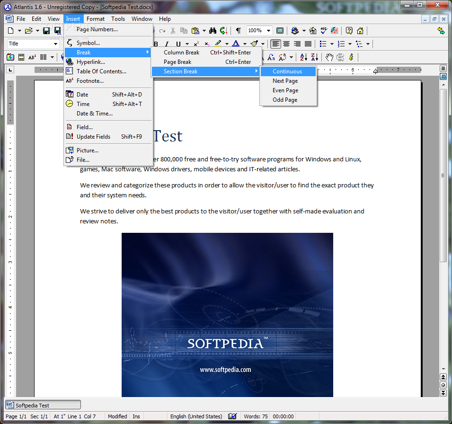
Task: Click the New document icon
Action: point(11,31)
